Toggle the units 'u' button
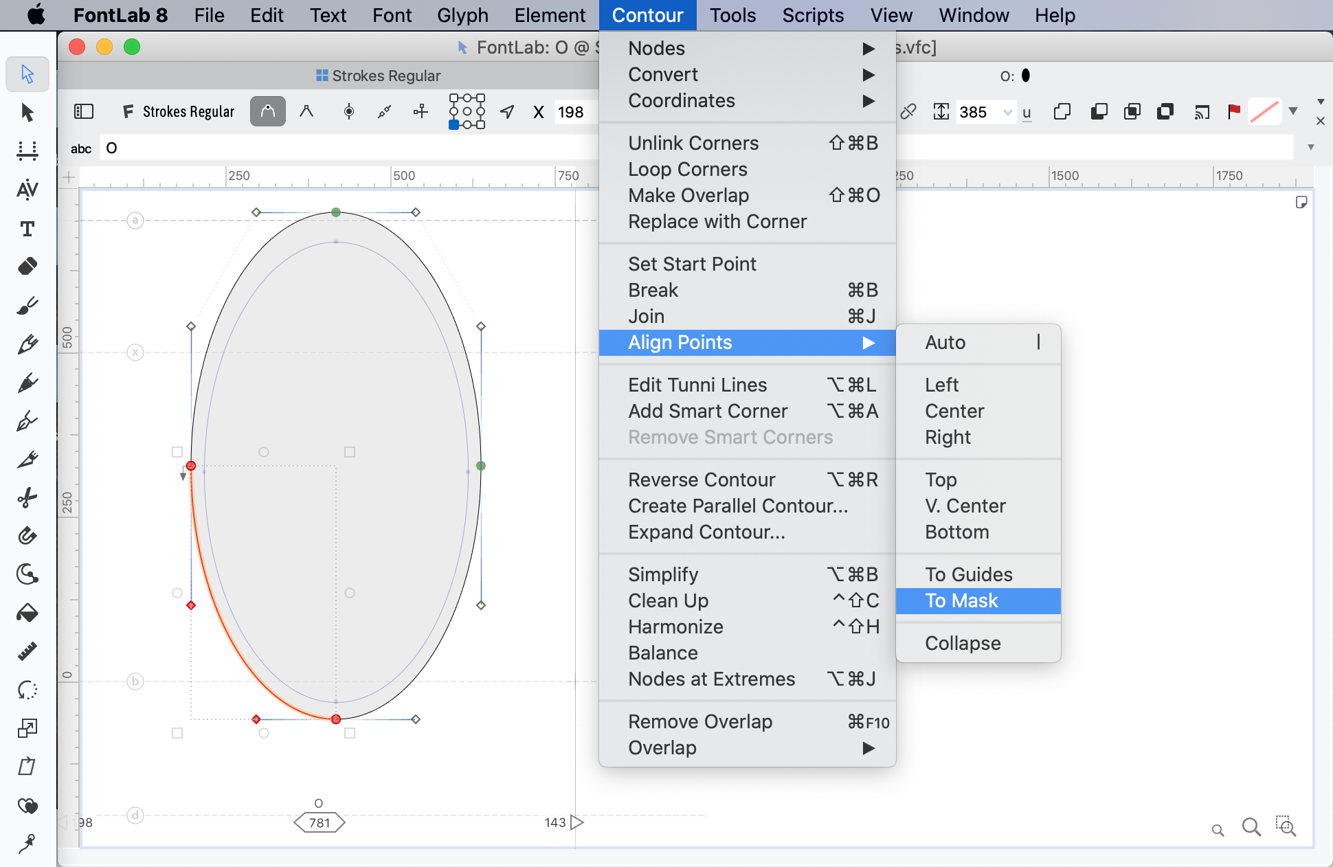Screen dimensions: 1333x867 pos(1027,113)
